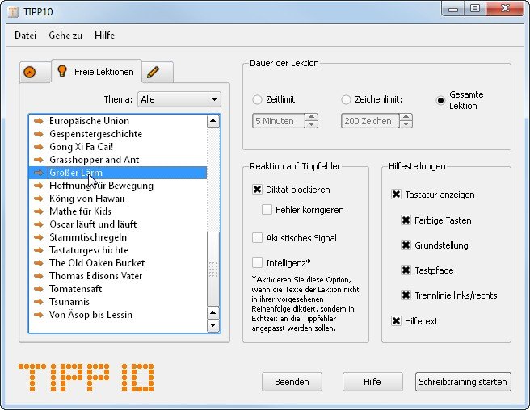Select lesson Tsunamis
This screenshot has width=530, height=410.
(x=118, y=302)
